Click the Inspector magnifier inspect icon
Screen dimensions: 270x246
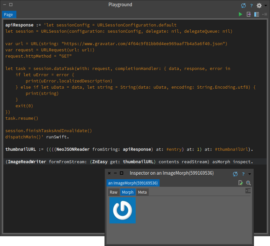click(x=248, y=183)
